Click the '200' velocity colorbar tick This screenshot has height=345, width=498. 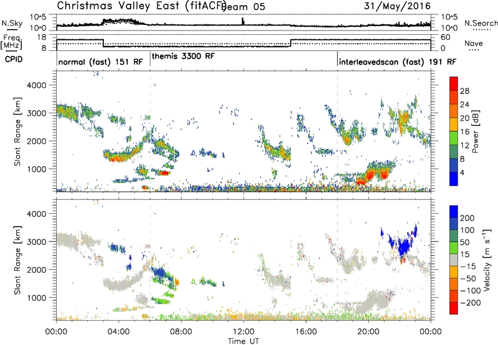pos(467,218)
